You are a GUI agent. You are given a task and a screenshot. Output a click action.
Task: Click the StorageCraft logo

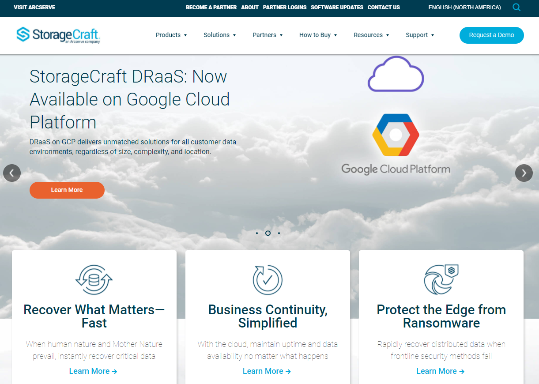(x=58, y=35)
